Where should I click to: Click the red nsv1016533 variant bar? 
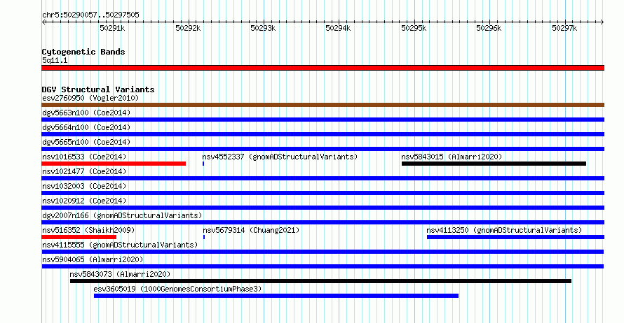[114, 164]
